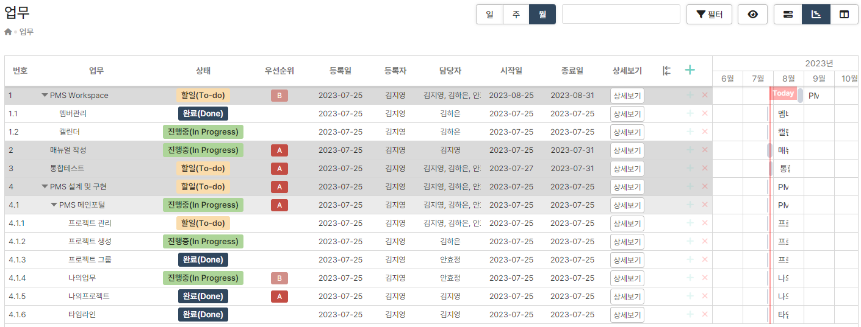Collapse the PMS Workspace tree row
The width and height of the screenshot is (861, 327).
[x=45, y=96]
